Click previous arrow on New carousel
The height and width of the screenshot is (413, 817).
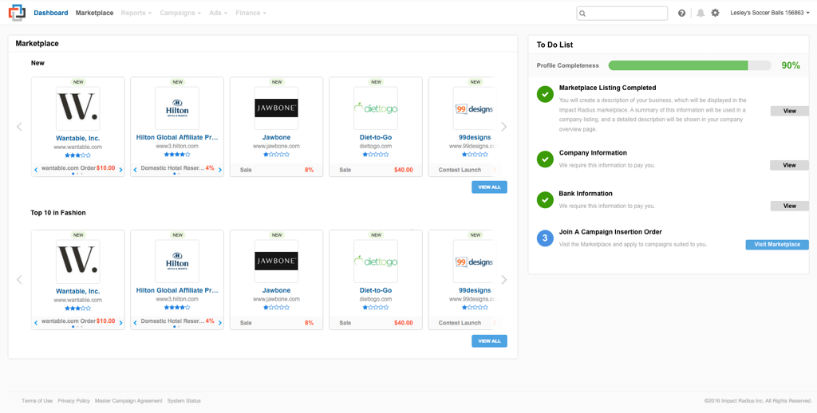(20, 127)
